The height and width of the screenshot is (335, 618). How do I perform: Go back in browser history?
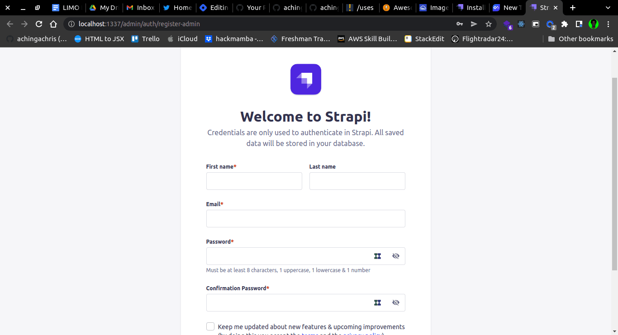click(10, 24)
